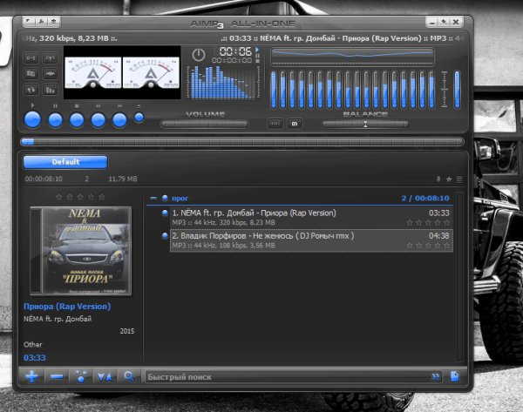Open the sort playlist button
Screen dimensions: 523x412
[x=105, y=377]
